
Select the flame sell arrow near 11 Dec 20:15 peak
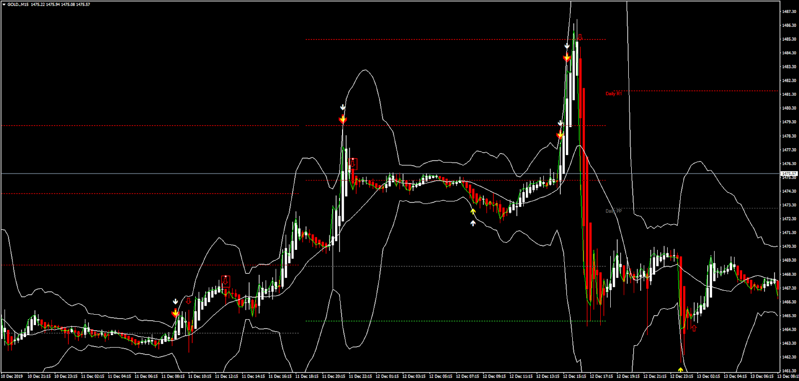coord(343,120)
